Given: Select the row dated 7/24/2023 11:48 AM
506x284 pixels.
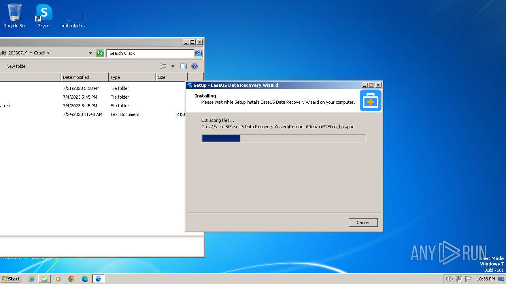Looking at the screenshot, I should coord(93,114).
